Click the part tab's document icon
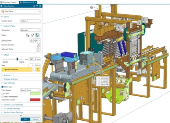Image resolution: width=170 pixels, height=123 pixels. 33,2
